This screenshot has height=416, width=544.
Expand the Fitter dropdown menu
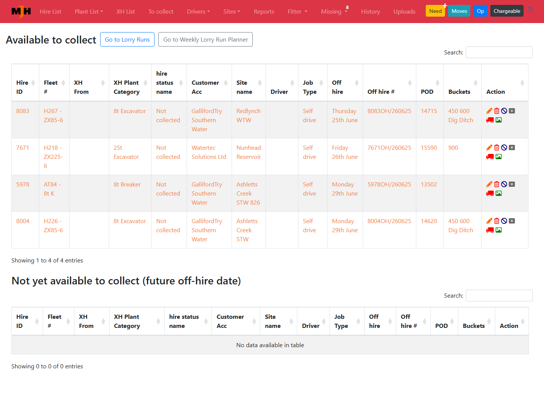[x=298, y=11]
